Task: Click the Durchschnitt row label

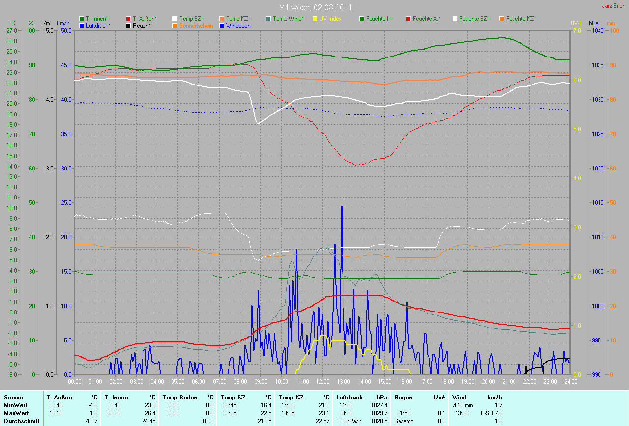Action: click(x=19, y=421)
